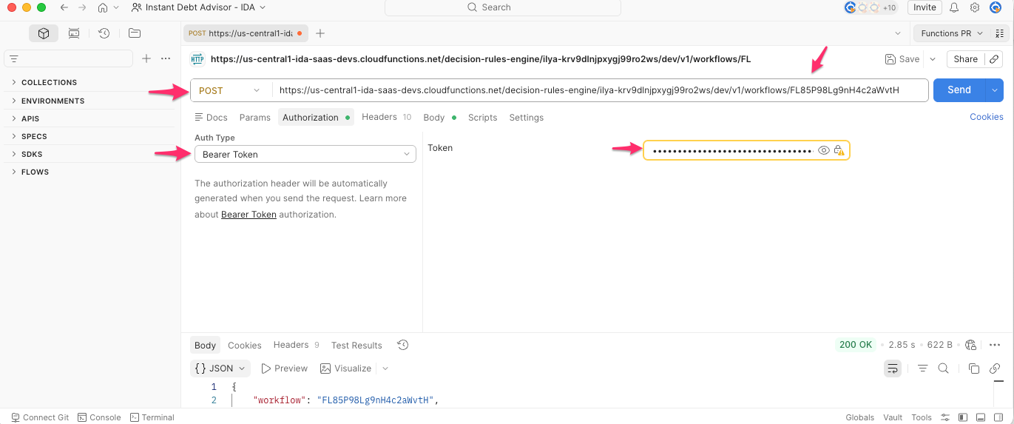Open the Bearer Token help link
Viewport: 1014px width, 424px height.
249,215
